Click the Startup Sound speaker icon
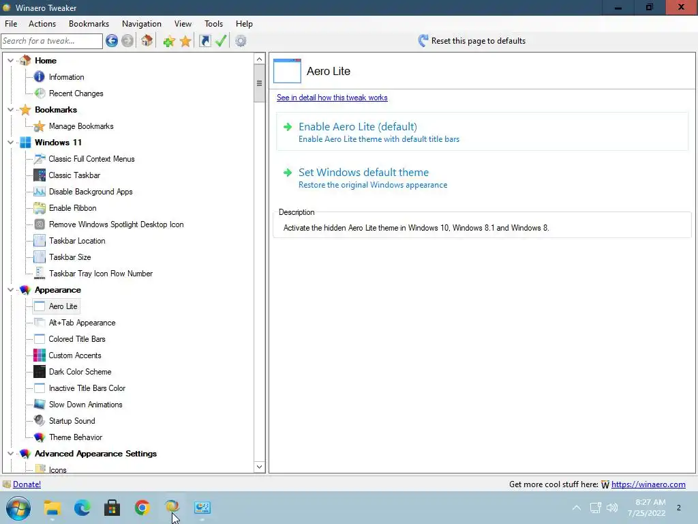This screenshot has width=698, height=524. click(x=39, y=420)
